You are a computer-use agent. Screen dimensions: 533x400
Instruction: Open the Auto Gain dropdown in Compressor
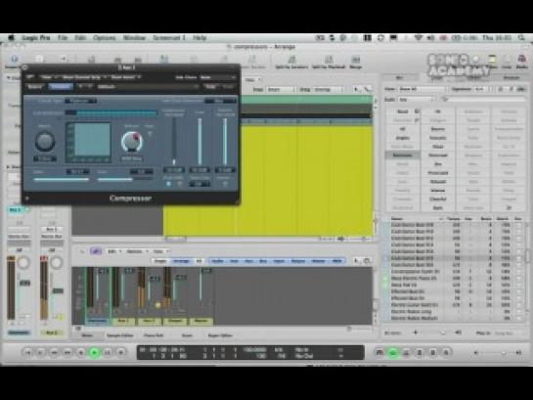(220, 101)
